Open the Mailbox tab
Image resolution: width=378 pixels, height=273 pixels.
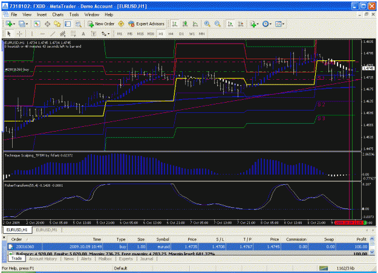(x=105, y=259)
